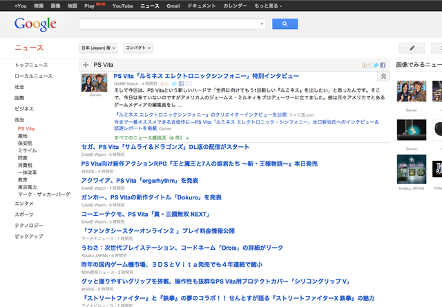Click +You in top bar
This screenshot has height=307, width=442.
pos(21,6)
